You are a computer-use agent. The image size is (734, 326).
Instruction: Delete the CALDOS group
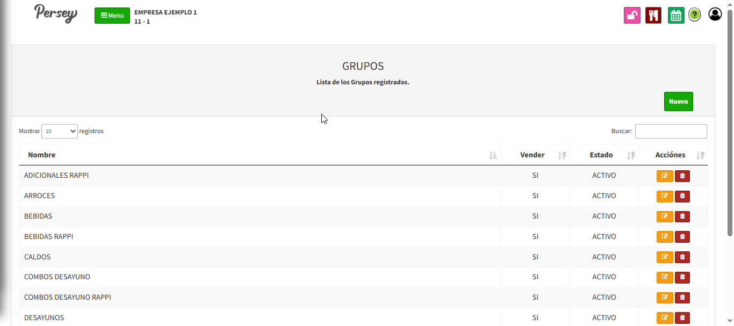pos(682,257)
